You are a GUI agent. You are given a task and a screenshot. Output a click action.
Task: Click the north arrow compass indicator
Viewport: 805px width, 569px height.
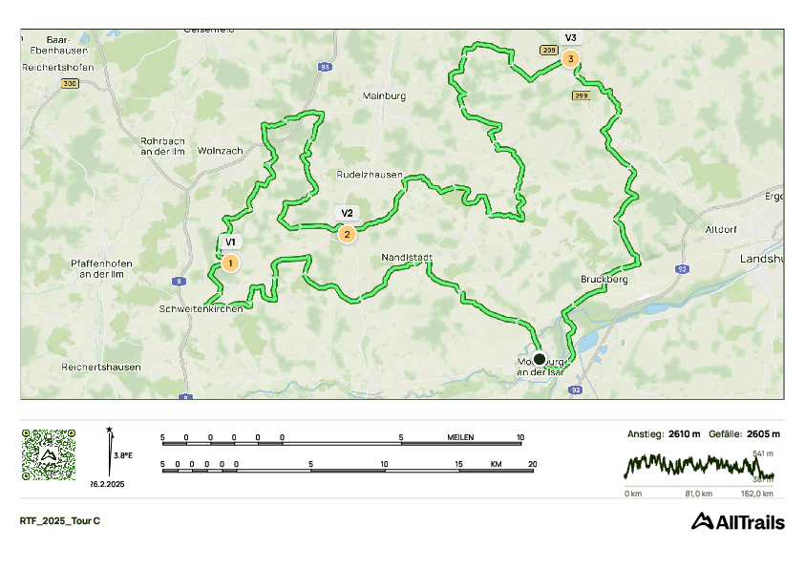point(110,452)
